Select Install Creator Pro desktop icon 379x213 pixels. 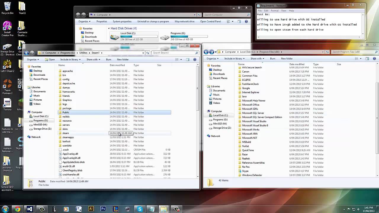coord(7,29)
